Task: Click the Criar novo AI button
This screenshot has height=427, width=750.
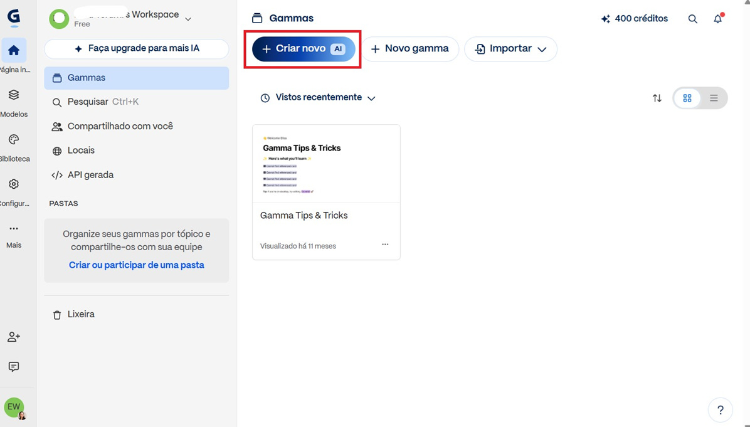Action: click(x=304, y=49)
